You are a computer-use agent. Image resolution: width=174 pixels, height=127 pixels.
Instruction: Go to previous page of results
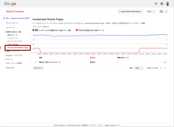(161, 68)
